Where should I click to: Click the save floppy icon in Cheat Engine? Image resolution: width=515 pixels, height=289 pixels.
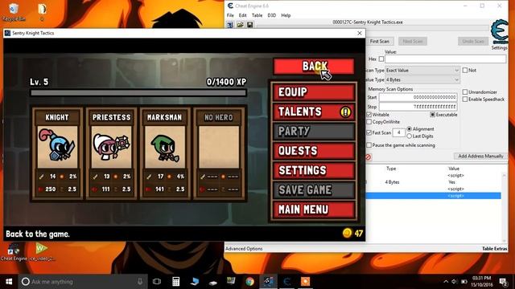pyautogui.click(x=250, y=25)
